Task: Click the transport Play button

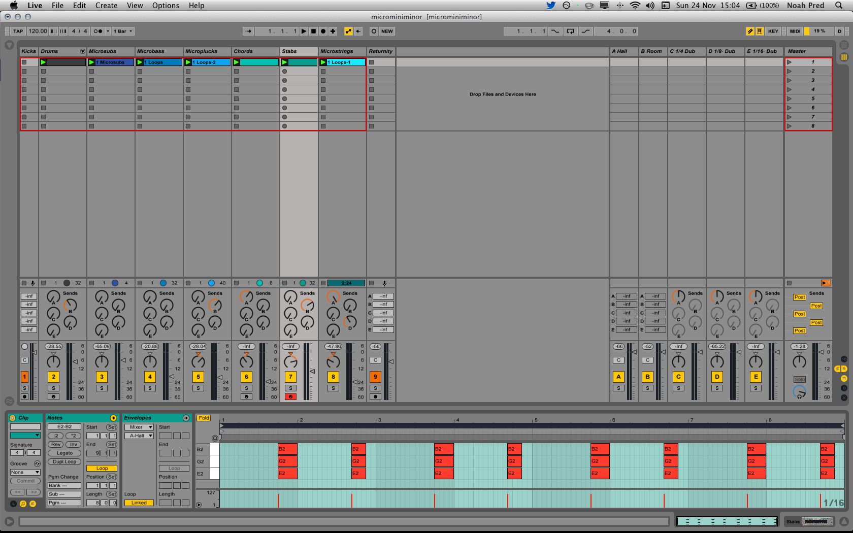Action: tap(304, 31)
